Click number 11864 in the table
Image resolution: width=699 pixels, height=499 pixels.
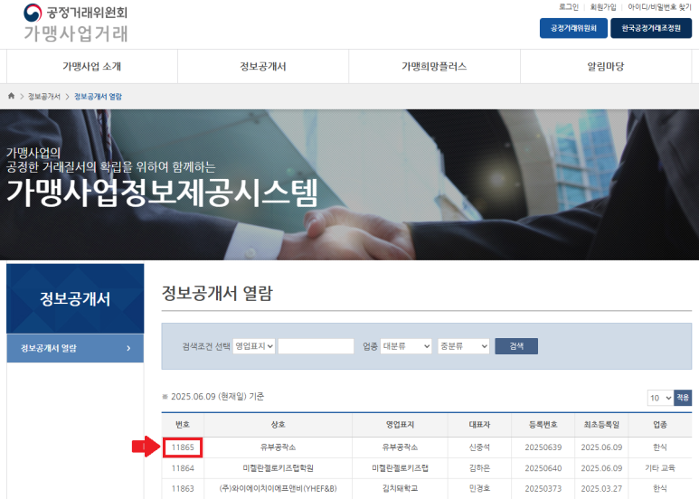point(183,468)
